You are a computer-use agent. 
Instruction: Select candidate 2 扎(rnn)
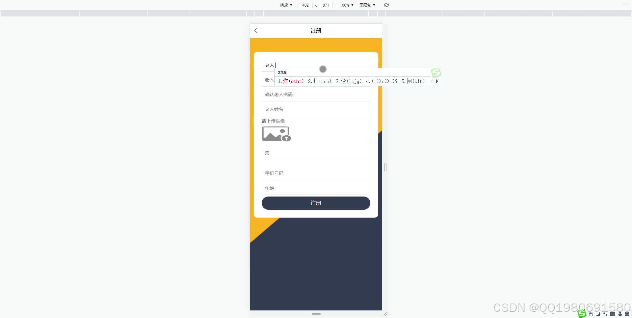click(320, 81)
